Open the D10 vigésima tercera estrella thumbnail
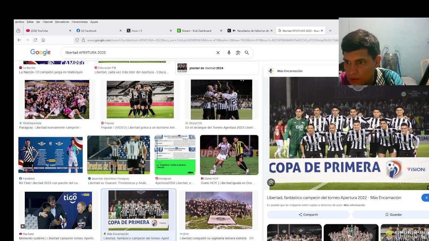 pyautogui.click(x=219, y=210)
